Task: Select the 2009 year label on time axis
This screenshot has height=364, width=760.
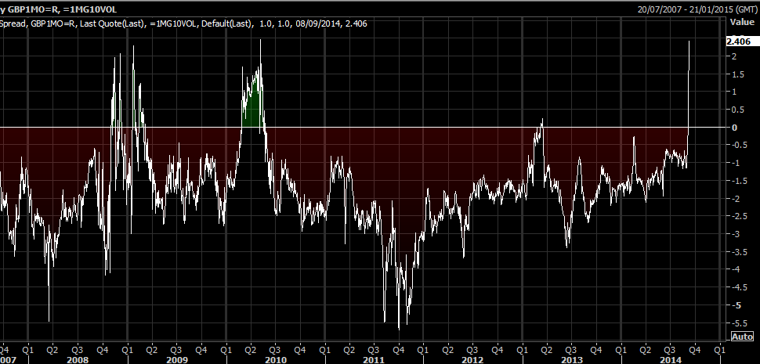Action: click(x=176, y=360)
